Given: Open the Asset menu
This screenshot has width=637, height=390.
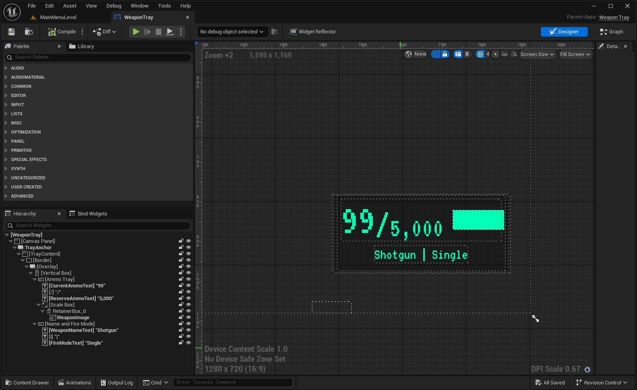Looking at the screenshot, I should (70, 6).
